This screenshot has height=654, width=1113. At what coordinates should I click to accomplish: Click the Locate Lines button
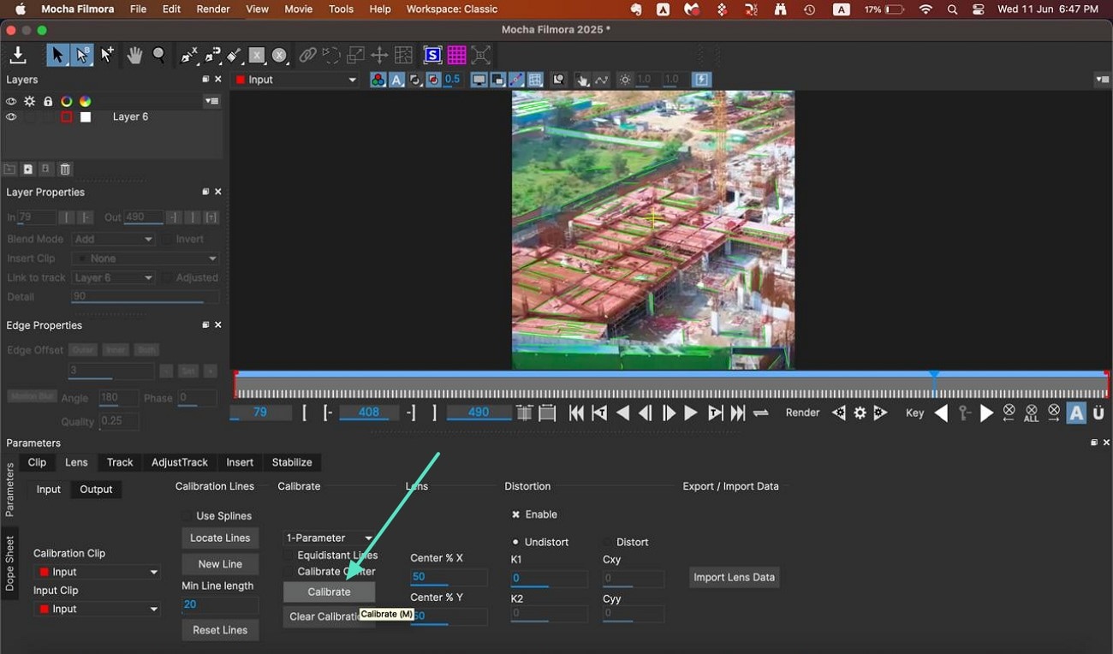pos(220,538)
